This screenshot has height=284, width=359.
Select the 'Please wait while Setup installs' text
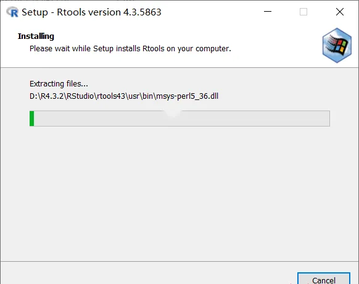click(85, 49)
